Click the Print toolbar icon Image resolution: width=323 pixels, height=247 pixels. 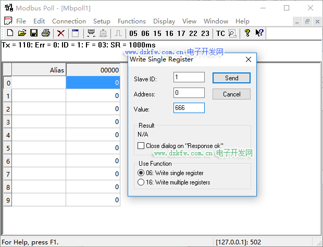(45, 33)
